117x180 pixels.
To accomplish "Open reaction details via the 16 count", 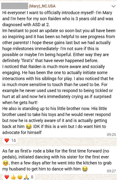I will pos(13,140).
